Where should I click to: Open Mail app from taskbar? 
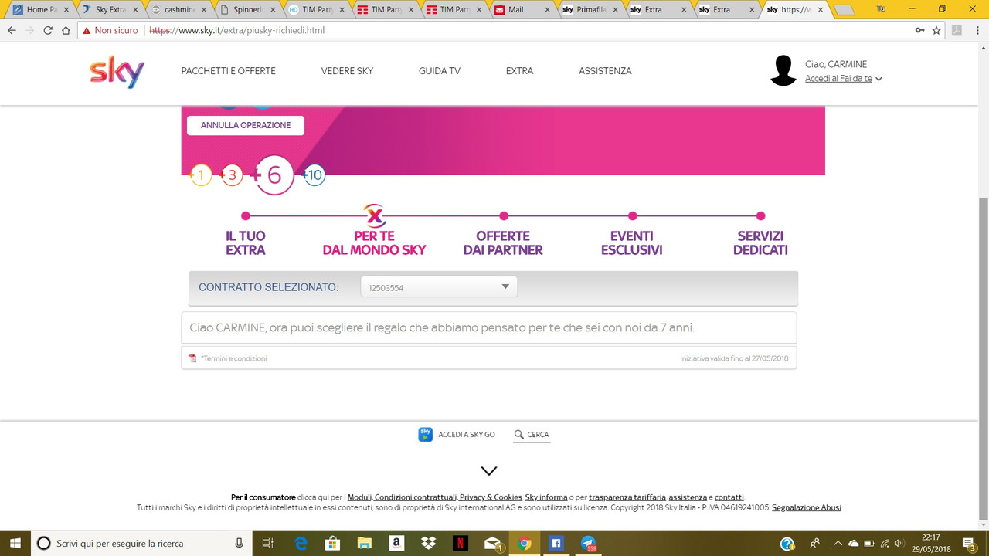492,543
